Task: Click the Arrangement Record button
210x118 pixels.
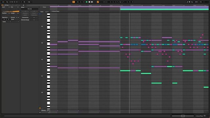Action: 92,2
